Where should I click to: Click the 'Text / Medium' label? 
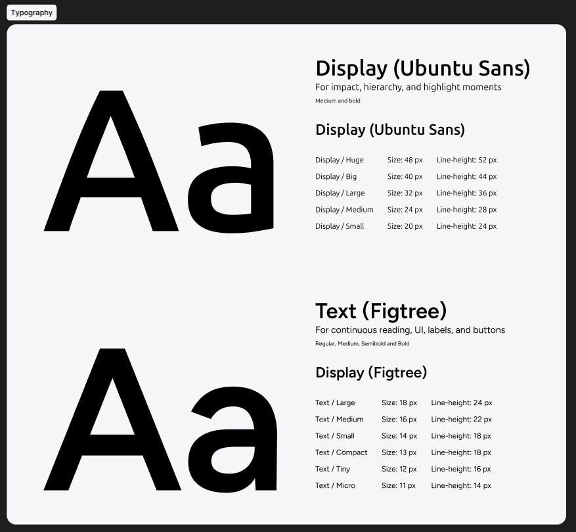click(339, 420)
